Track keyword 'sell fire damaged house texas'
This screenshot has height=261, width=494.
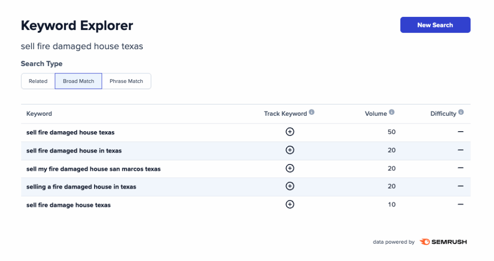click(x=289, y=132)
